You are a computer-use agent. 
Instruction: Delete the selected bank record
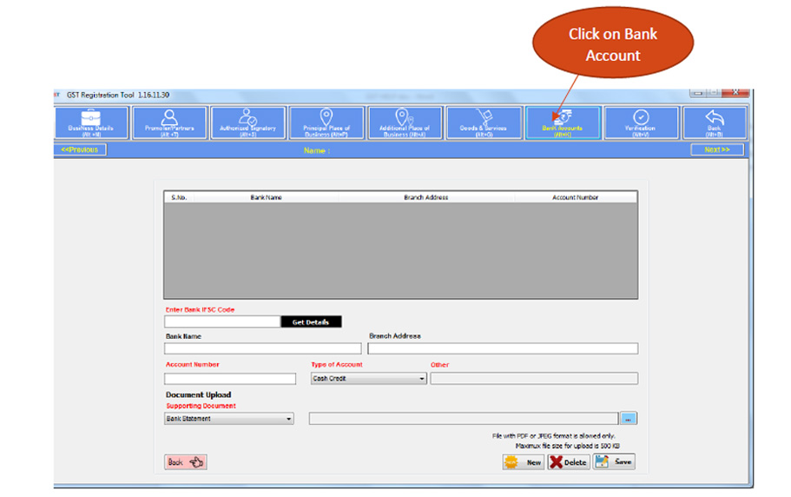coord(569,462)
